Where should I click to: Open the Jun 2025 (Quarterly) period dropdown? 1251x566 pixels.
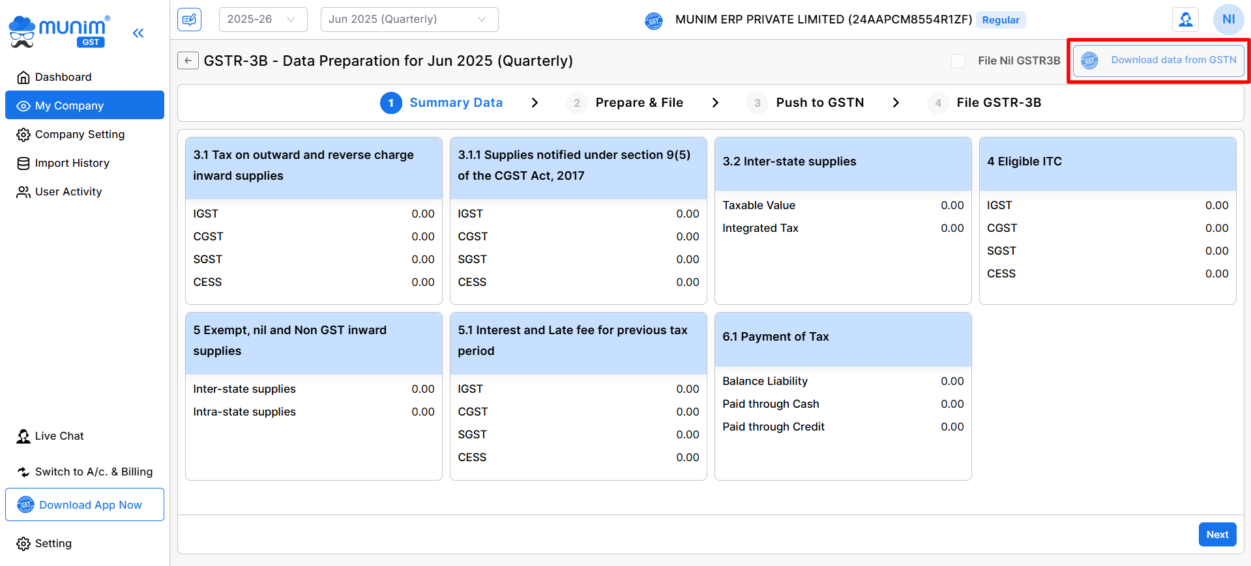(409, 20)
